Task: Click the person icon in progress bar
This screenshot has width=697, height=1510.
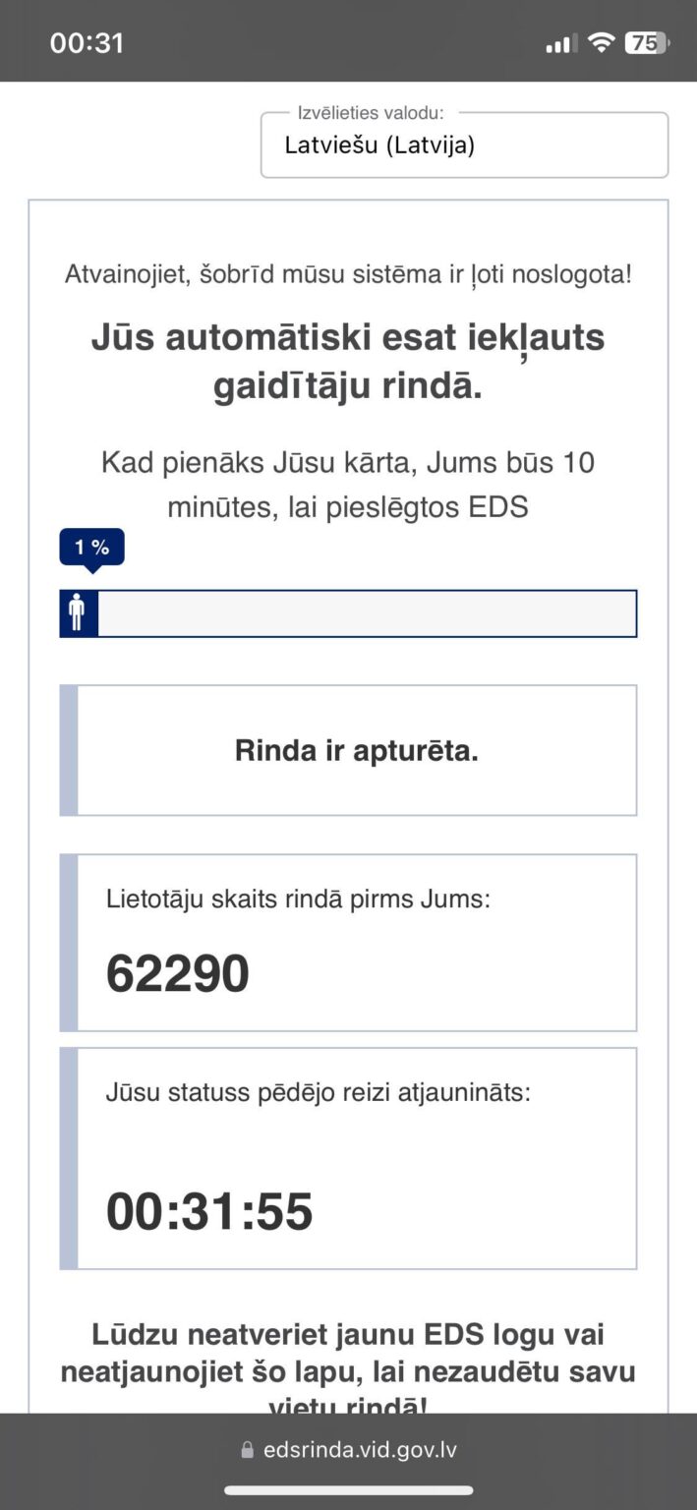Action: 77,613
